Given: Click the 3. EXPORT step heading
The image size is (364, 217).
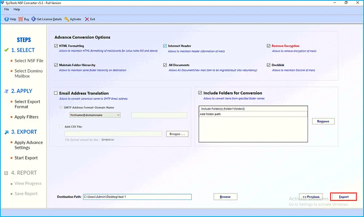Looking at the screenshot, I should click(x=24, y=132).
